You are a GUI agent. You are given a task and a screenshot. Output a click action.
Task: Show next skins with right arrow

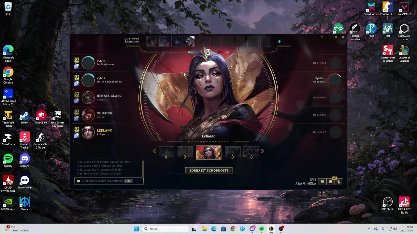coord(263,151)
